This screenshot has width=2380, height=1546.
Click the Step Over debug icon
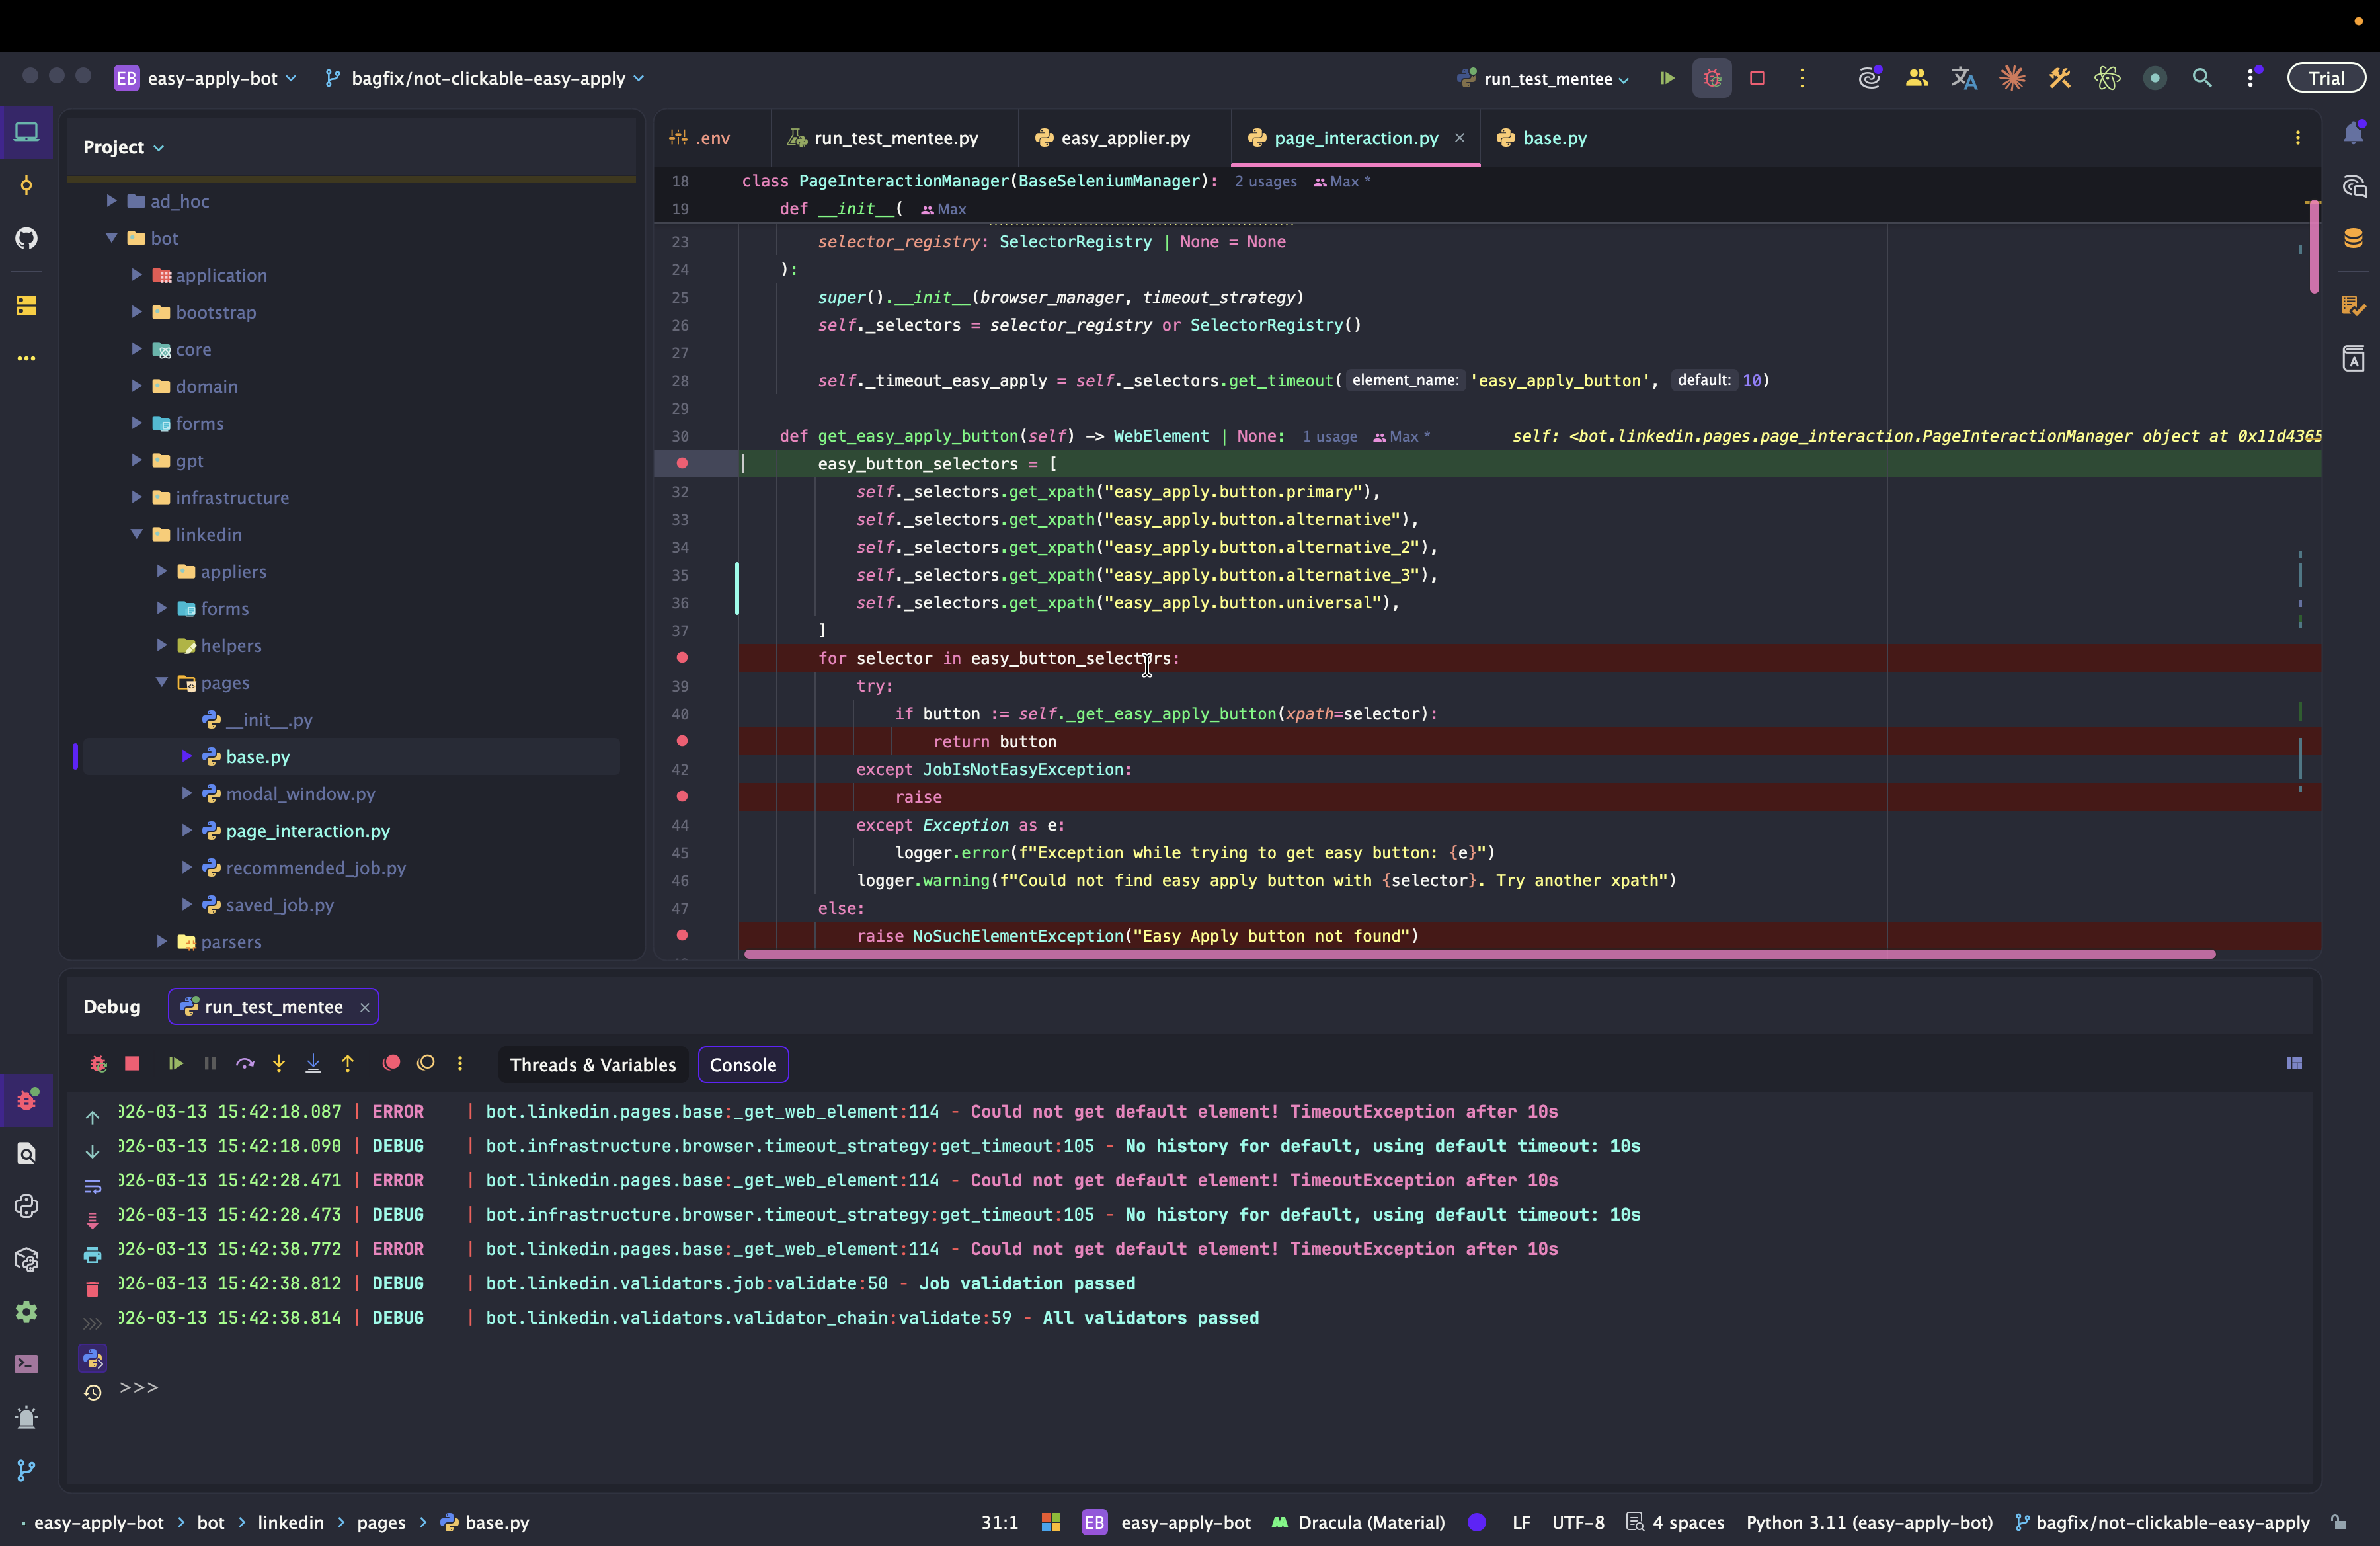(245, 1063)
